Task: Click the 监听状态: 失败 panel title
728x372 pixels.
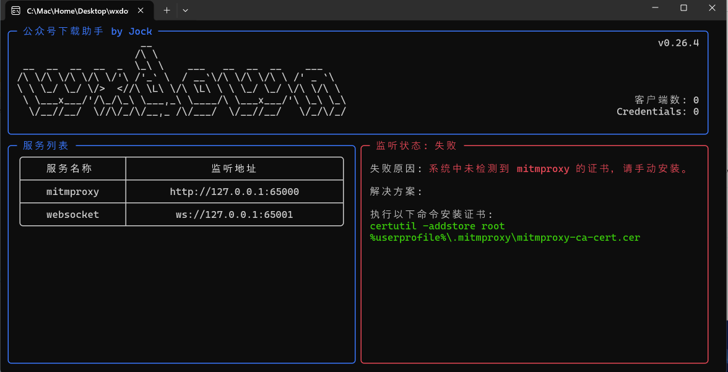Action: (x=416, y=145)
